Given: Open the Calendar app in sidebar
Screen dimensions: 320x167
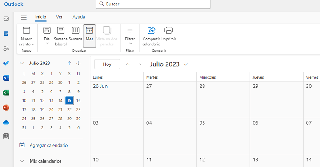Looking at the screenshot, I should (6, 34).
